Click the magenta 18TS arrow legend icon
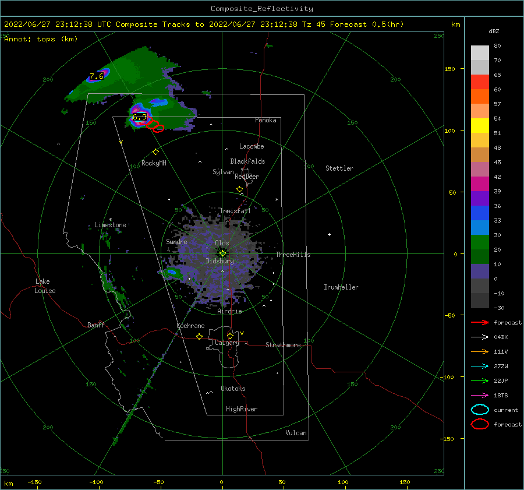Screen dimensions: 524x490 tap(480, 396)
